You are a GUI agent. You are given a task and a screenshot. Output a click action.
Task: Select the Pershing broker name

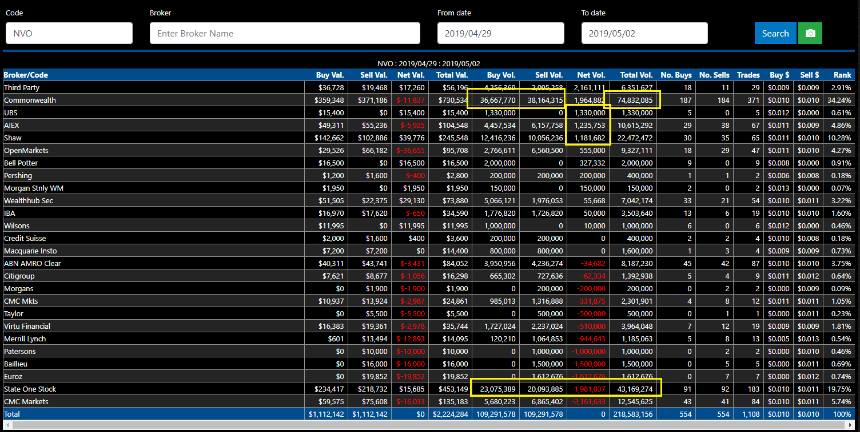click(18, 175)
